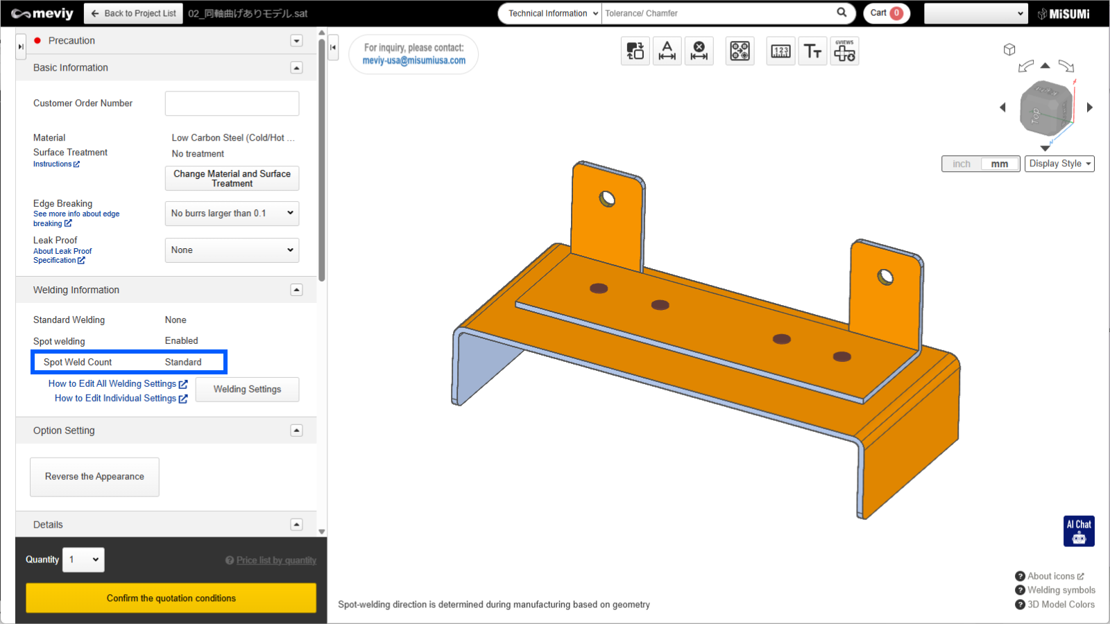The height and width of the screenshot is (624, 1110).
Task: Switch units to mm
Action: coord(999,164)
